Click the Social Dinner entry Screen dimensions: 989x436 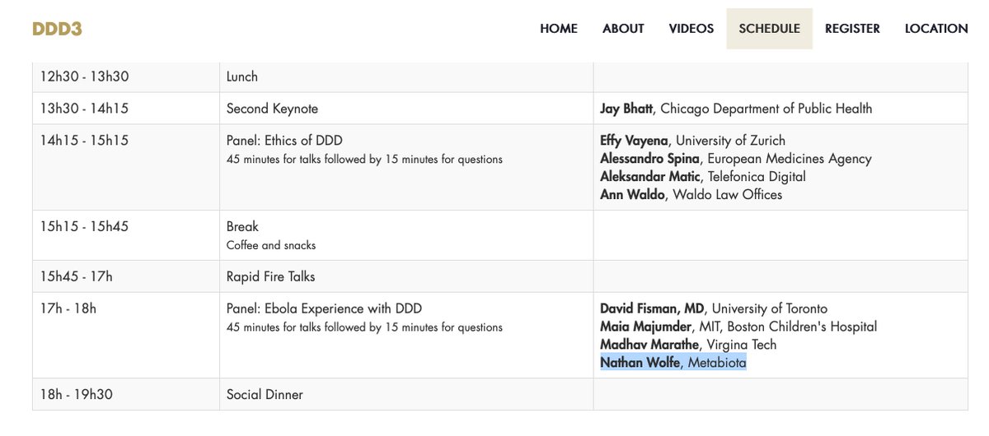pyautogui.click(x=265, y=395)
